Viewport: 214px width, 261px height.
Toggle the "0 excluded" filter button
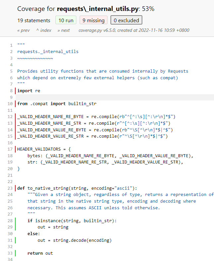[x=126, y=20]
